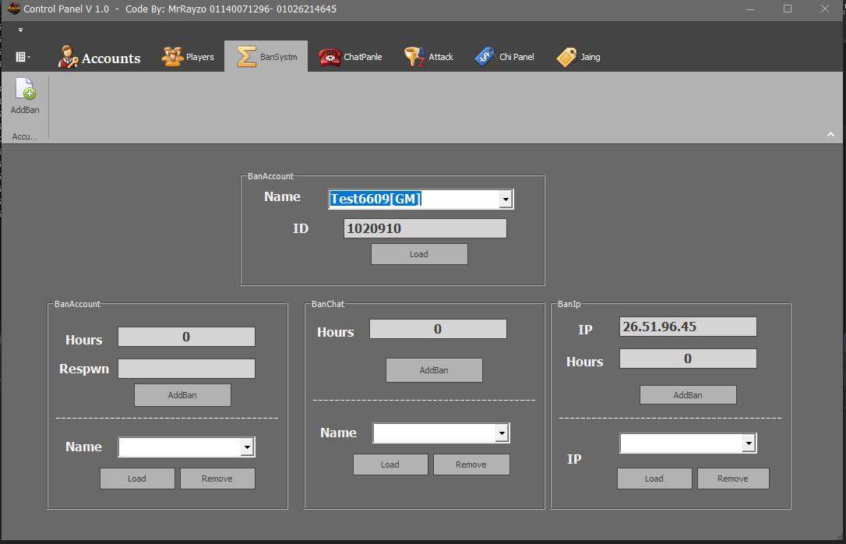Collapse the ribbon with the chevron arrow

[830, 134]
